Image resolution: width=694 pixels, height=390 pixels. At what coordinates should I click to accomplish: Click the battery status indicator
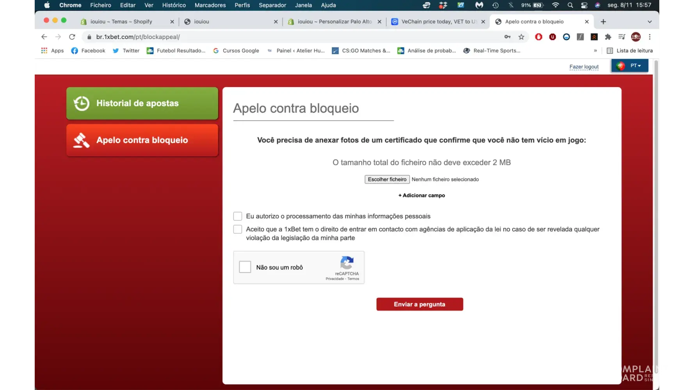click(x=532, y=5)
